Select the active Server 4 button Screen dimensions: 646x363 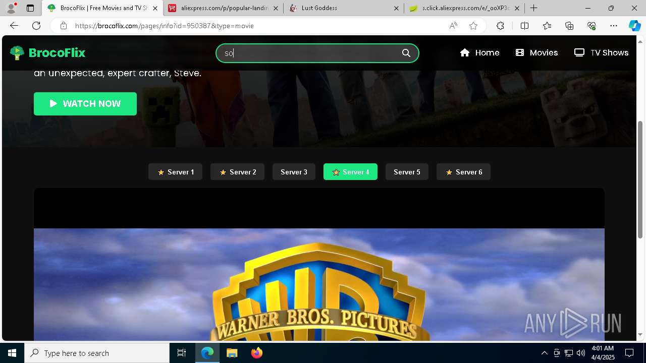350,172
